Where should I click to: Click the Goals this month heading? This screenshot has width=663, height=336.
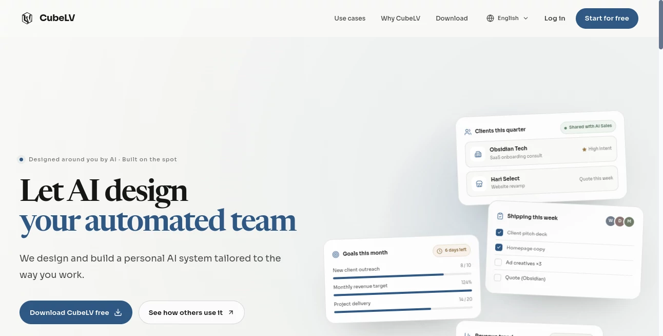[365, 253]
